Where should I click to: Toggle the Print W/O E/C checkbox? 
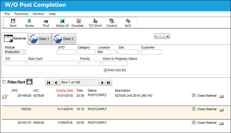tap(106, 70)
